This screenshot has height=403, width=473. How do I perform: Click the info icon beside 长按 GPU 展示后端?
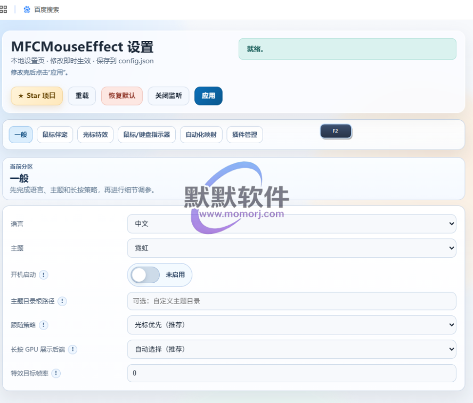point(72,349)
